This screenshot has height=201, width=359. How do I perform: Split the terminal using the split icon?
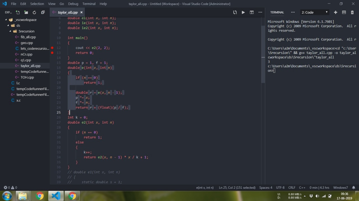tap(344, 12)
